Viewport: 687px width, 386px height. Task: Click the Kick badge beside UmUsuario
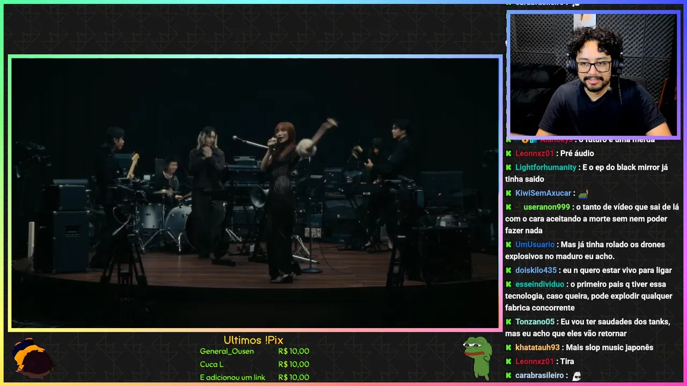point(508,244)
